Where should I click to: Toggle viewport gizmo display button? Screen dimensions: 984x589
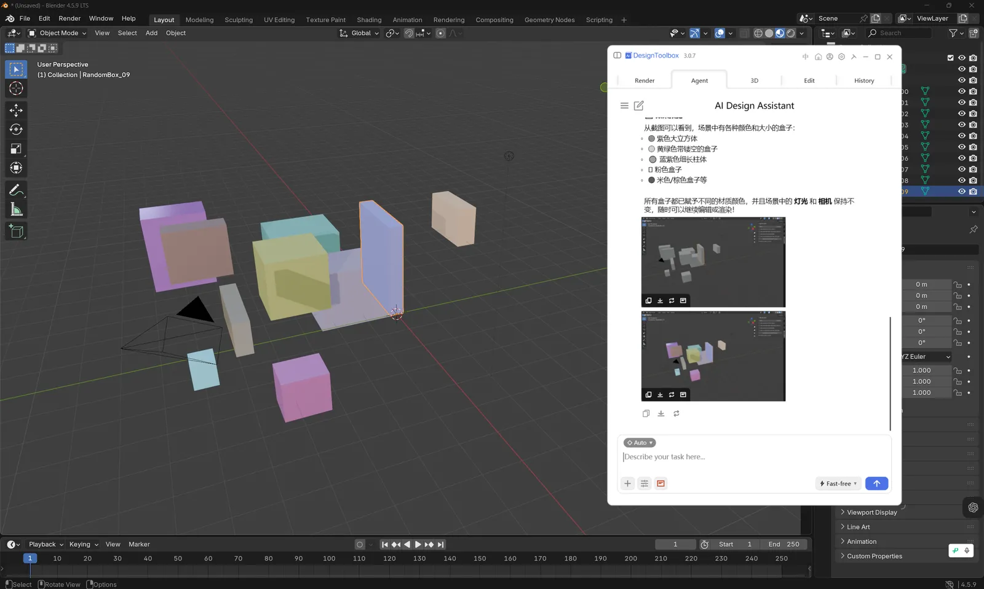(694, 33)
